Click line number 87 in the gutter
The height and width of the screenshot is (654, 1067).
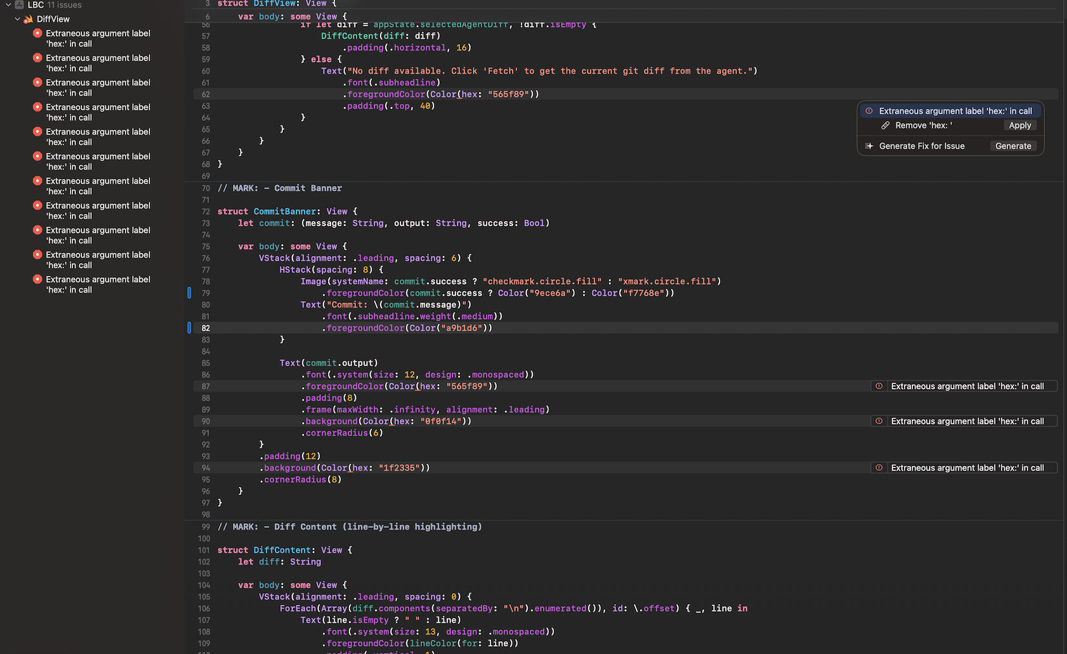click(206, 387)
